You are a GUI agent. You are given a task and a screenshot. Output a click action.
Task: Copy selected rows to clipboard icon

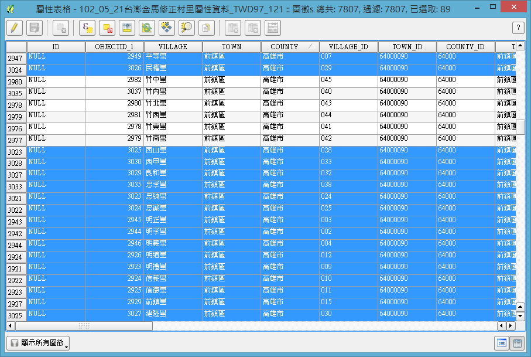tap(207, 28)
